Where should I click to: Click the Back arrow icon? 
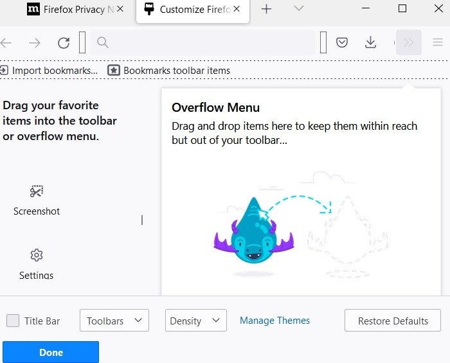6,43
